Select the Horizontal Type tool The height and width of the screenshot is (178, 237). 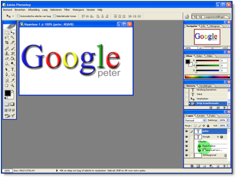pyautogui.click(x=13, y=69)
